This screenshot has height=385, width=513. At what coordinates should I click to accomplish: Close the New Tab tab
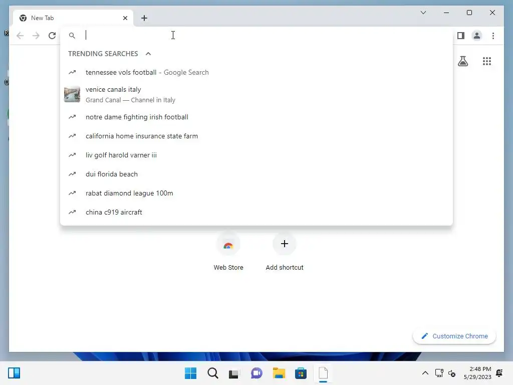[x=125, y=18]
